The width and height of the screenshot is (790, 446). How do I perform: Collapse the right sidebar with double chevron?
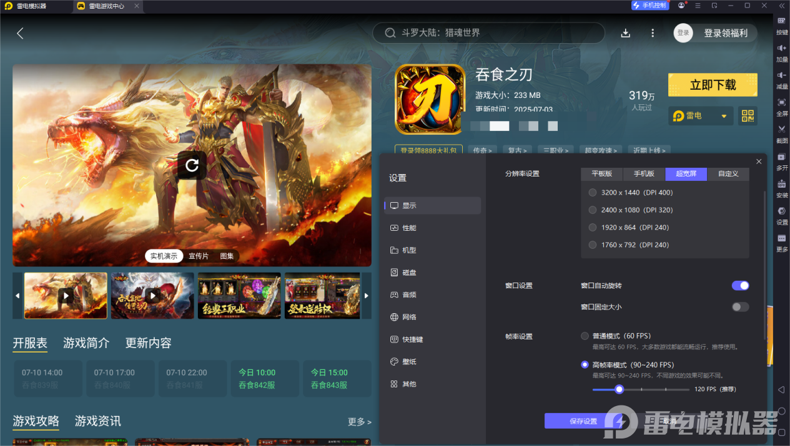(781, 6)
